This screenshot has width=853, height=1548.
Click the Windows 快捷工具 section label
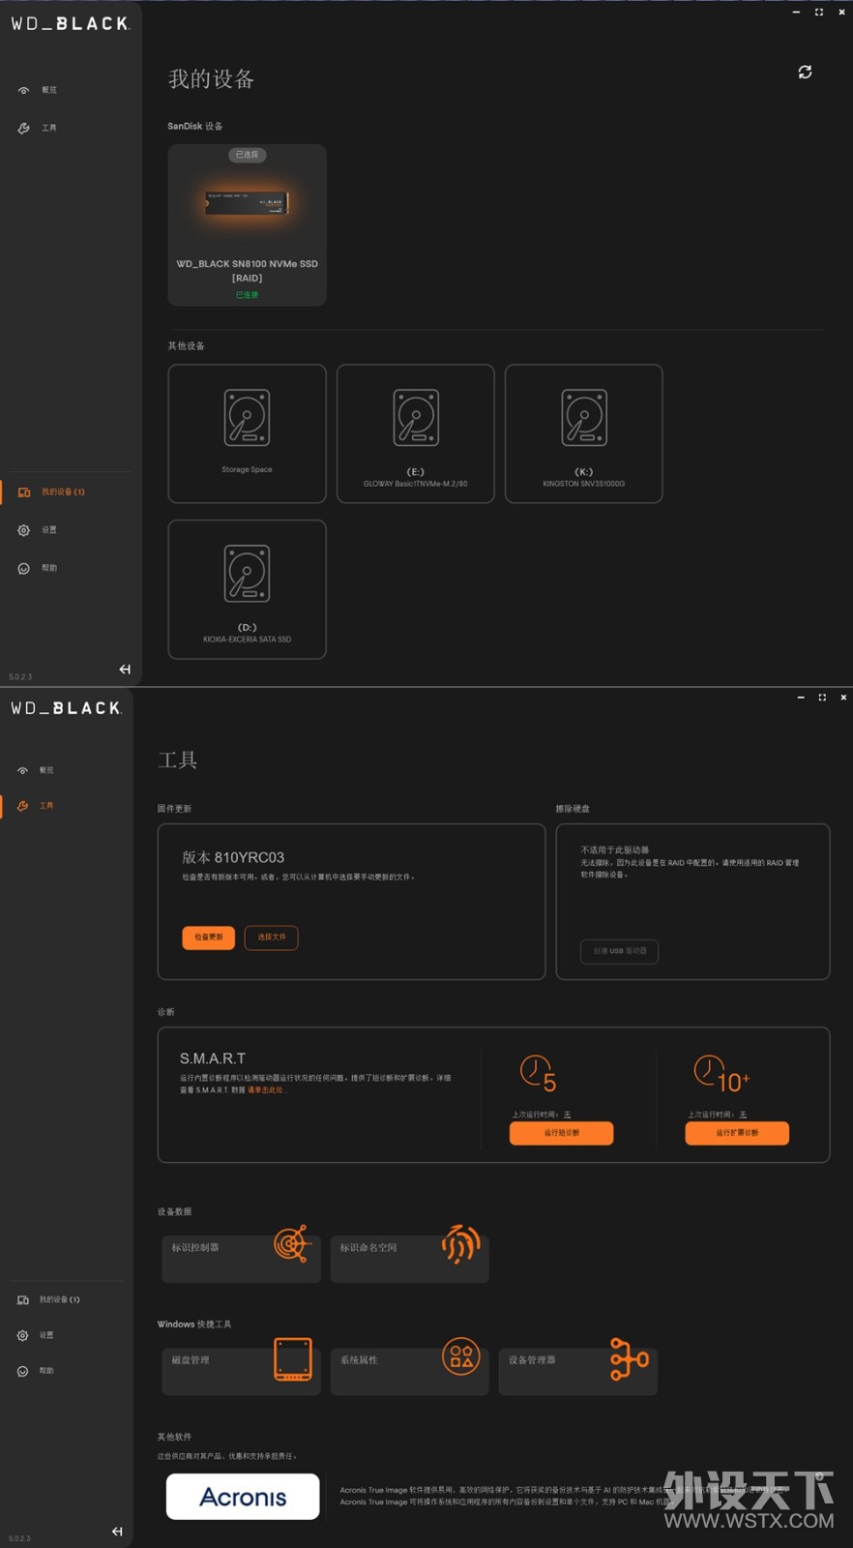coord(194,1325)
